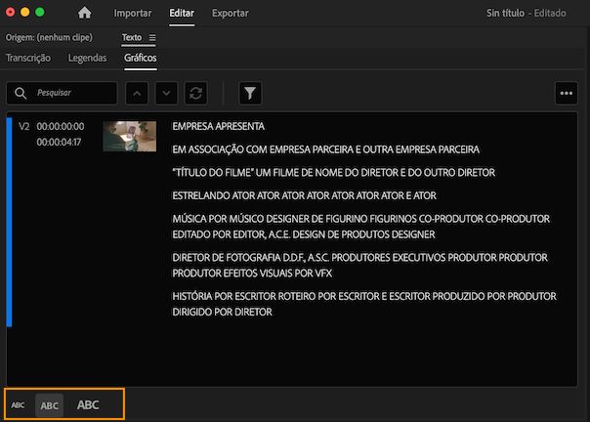Click the end timecode 00:00:04:17
Viewport: 590px width, 422px height.
pos(59,143)
